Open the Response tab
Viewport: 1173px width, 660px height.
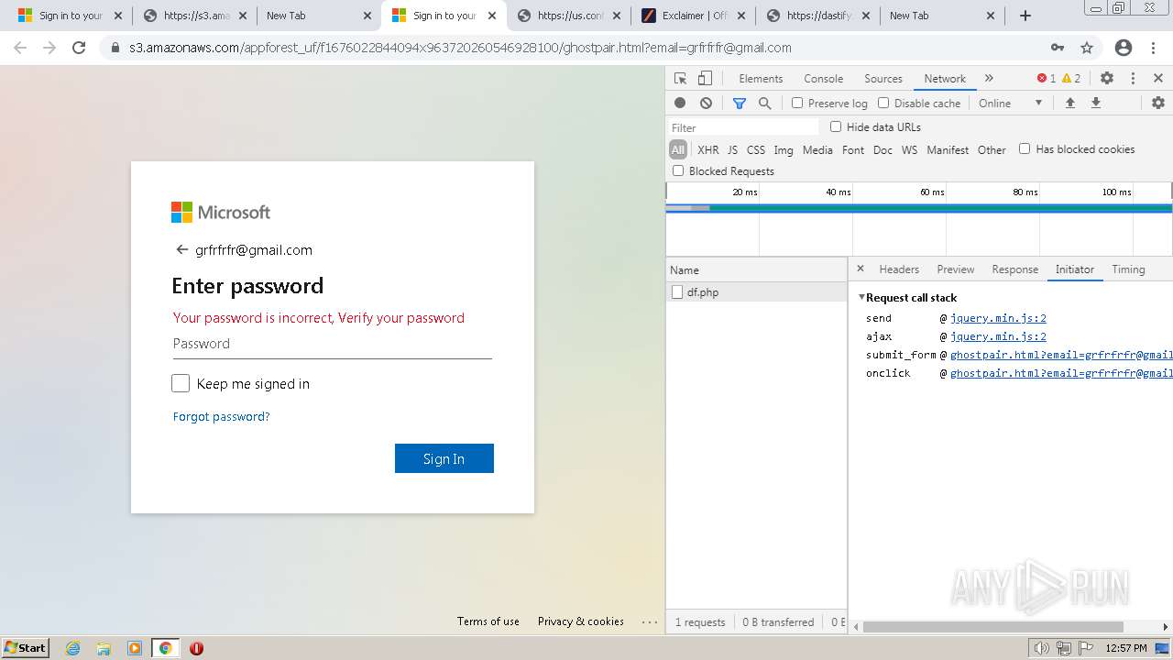point(1014,269)
